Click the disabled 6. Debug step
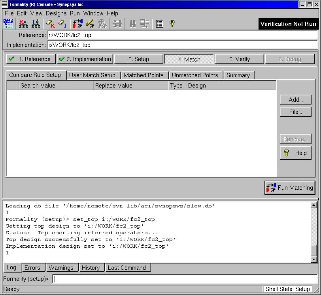This screenshot has width=321, height=295. point(290,59)
